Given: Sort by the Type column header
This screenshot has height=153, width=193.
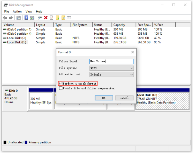Looking at the screenshot, I should pos(62,25).
